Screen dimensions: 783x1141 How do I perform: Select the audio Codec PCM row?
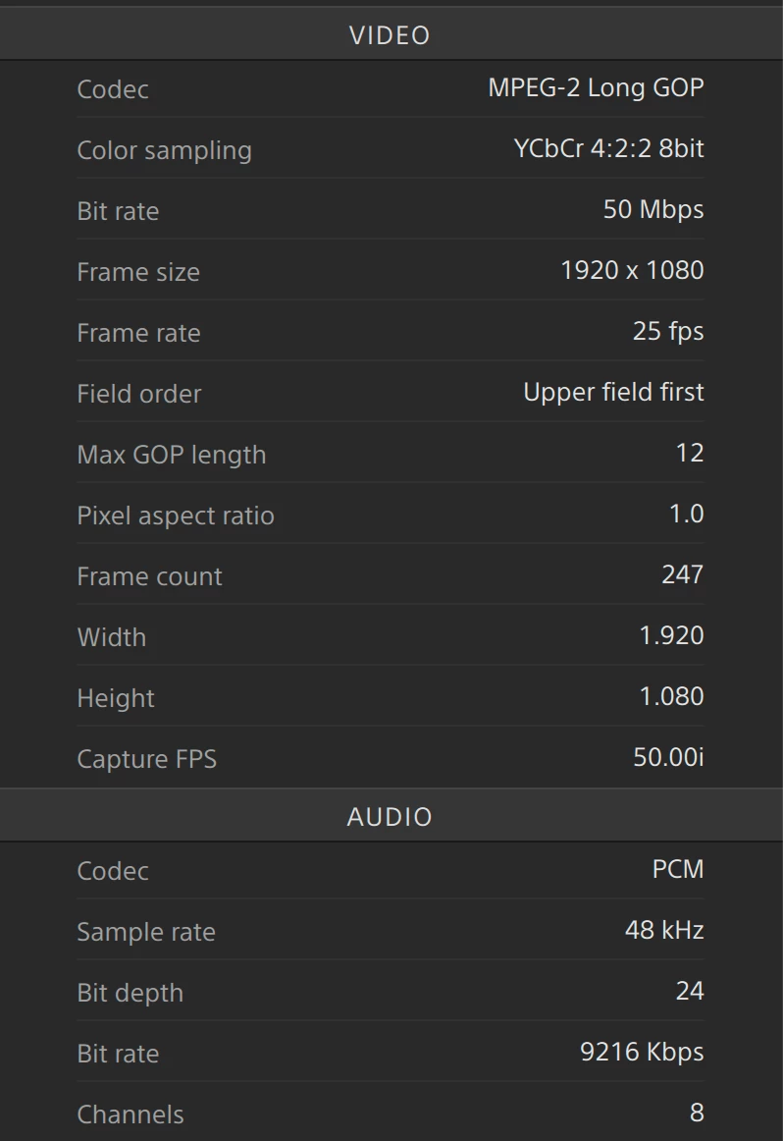(x=391, y=870)
